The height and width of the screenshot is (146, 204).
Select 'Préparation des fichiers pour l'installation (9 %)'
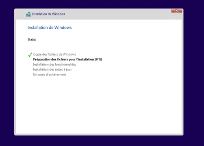point(67,59)
